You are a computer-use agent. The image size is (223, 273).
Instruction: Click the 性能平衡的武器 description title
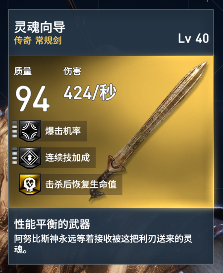point(52,224)
